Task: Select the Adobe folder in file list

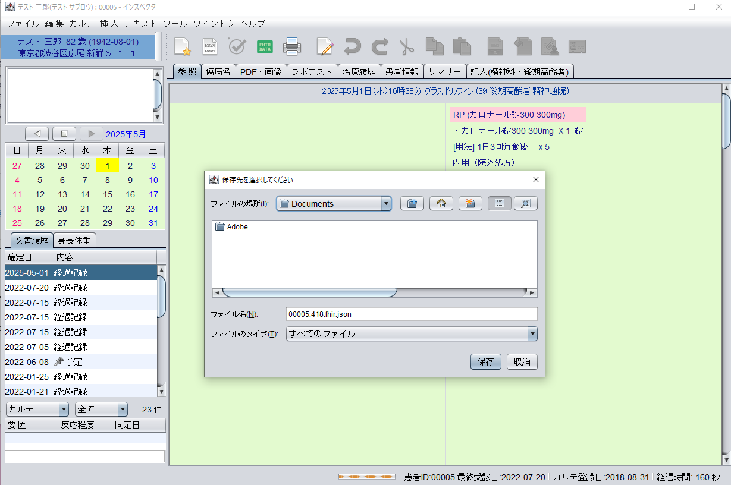Action: 237,227
